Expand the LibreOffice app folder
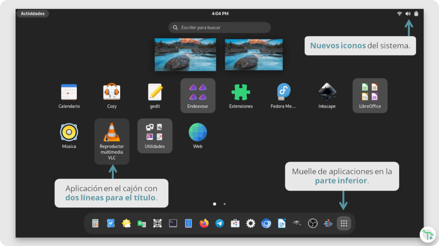Screen dimensions: 439x246 point(370,95)
